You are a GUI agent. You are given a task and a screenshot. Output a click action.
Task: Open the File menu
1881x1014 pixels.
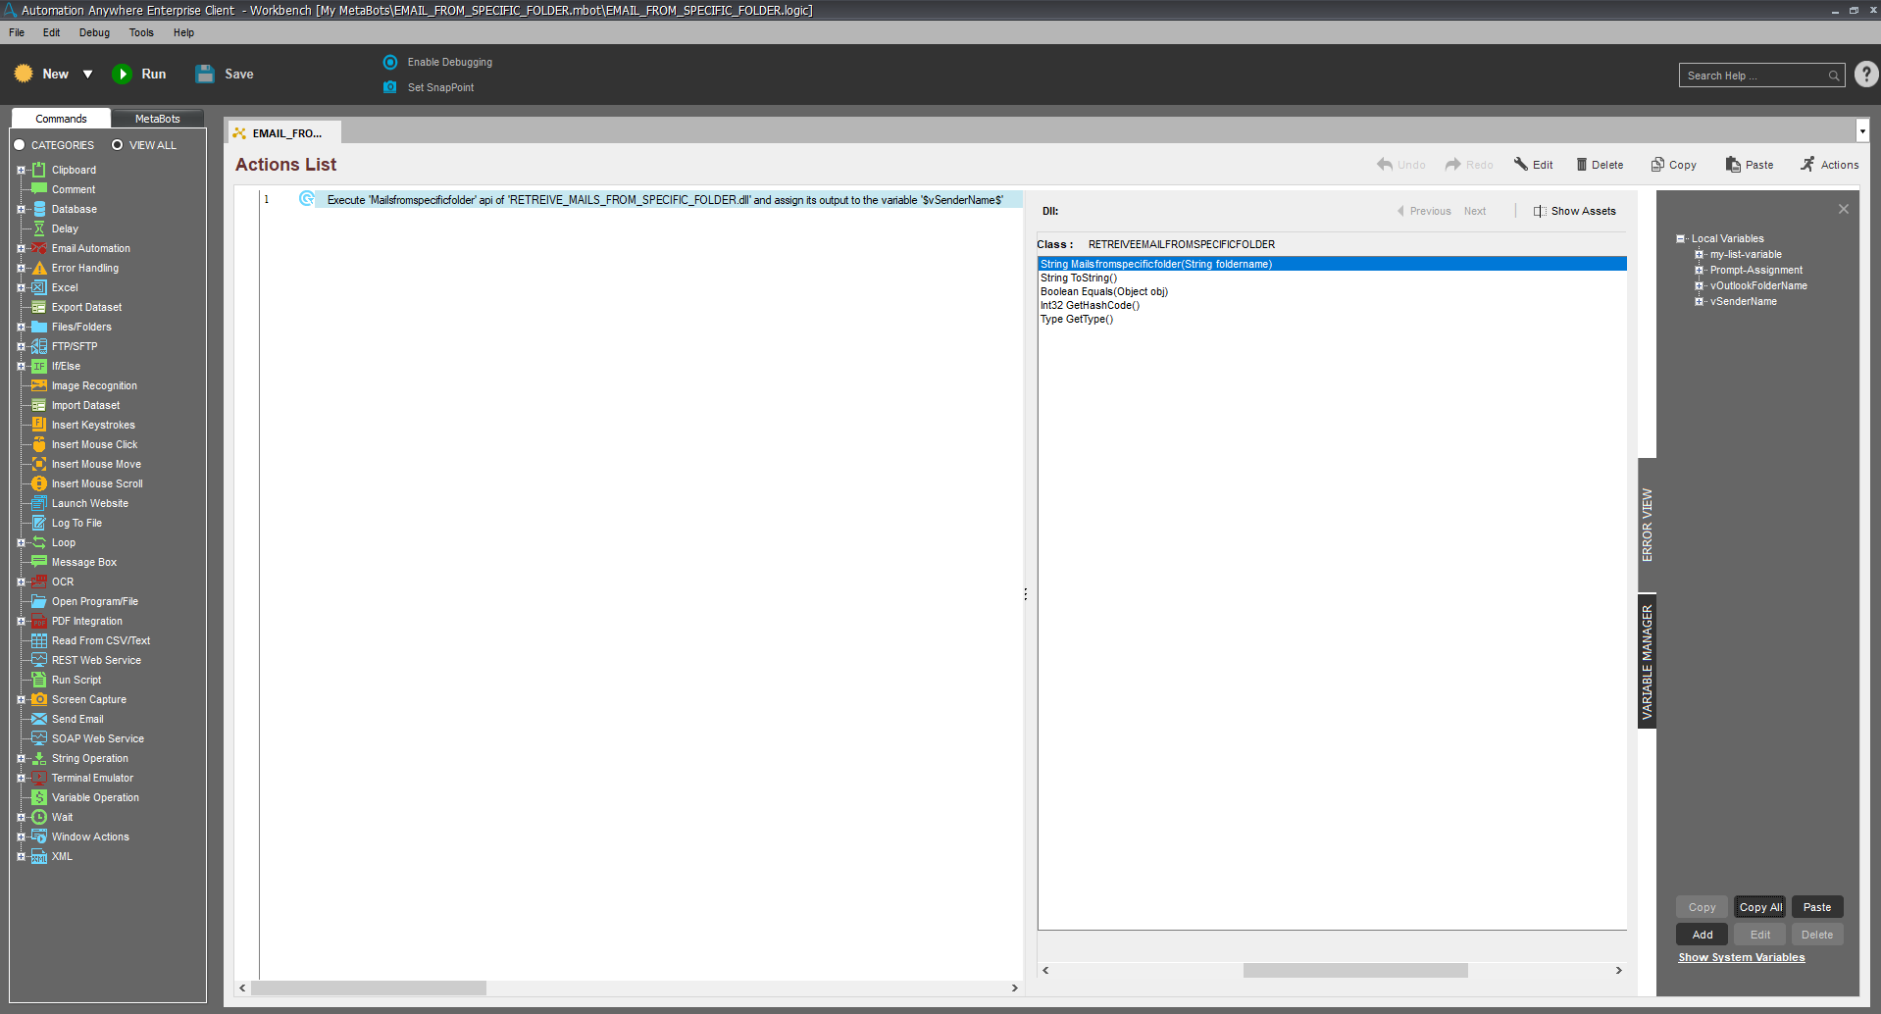click(x=17, y=32)
